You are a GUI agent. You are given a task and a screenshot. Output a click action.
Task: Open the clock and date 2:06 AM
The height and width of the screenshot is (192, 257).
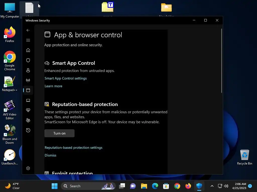coord(239,186)
